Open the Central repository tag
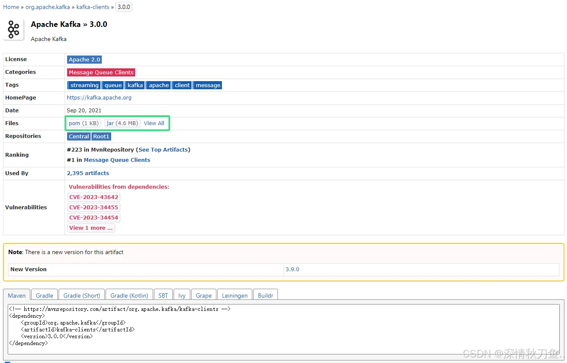This screenshot has width=567, height=363. [79, 136]
